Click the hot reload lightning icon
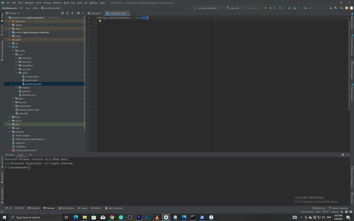The image size is (354, 221). tap(284, 8)
